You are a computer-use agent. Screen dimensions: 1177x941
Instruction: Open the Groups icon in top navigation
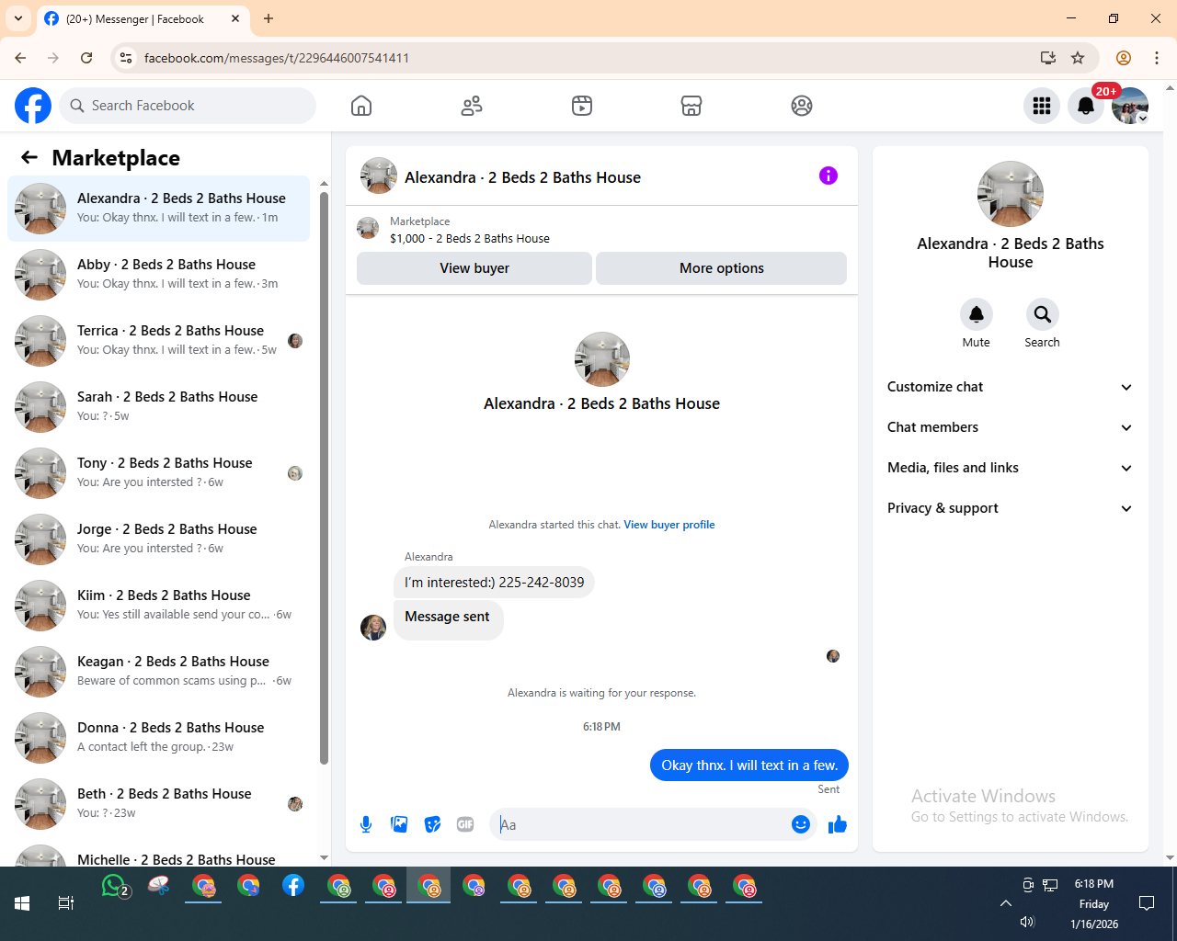click(802, 106)
